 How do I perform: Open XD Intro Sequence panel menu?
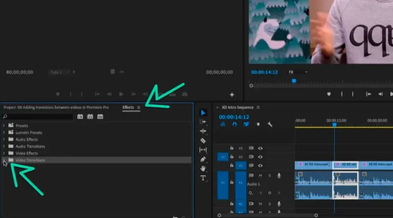[258, 108]
